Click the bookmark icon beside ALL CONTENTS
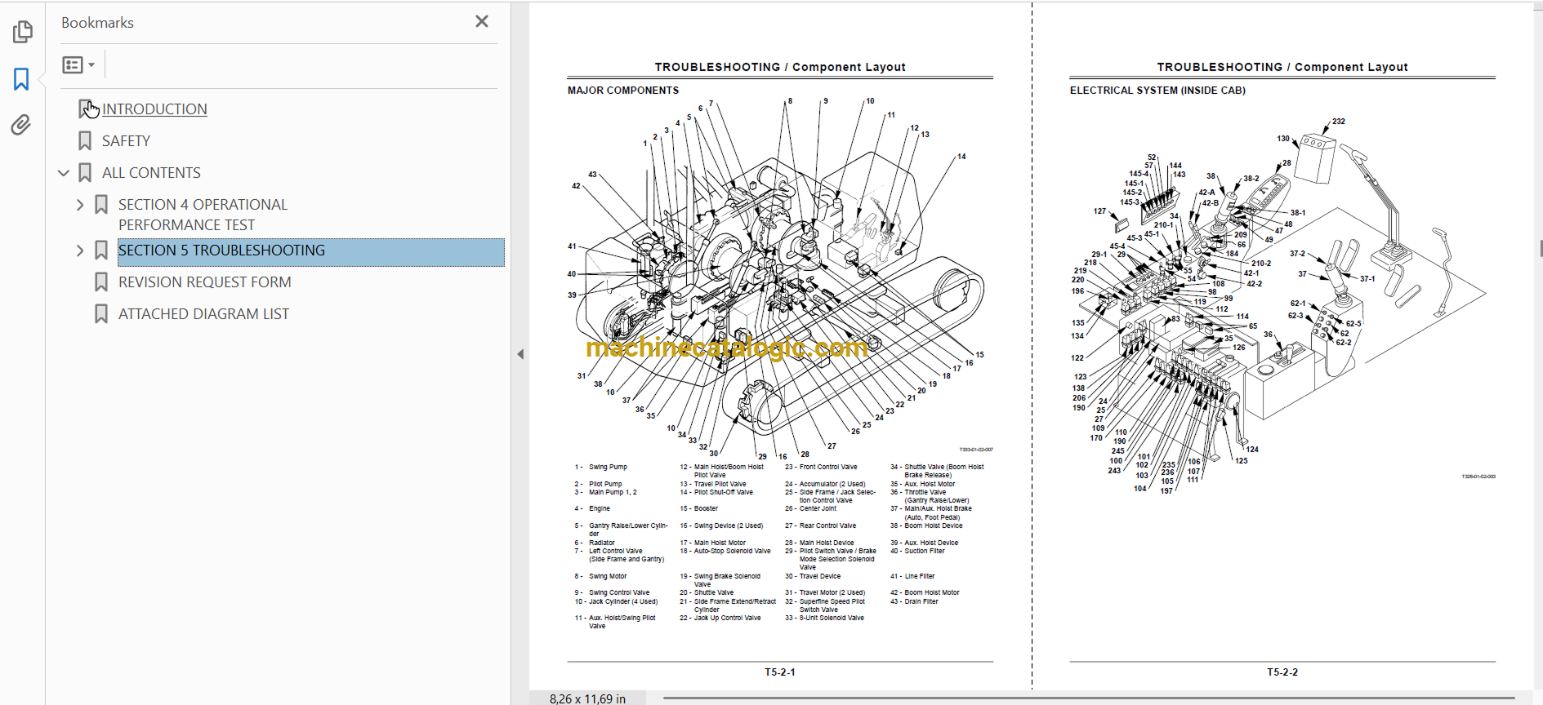This screenshot has height=705, width=1543. [x=85, y=172]
